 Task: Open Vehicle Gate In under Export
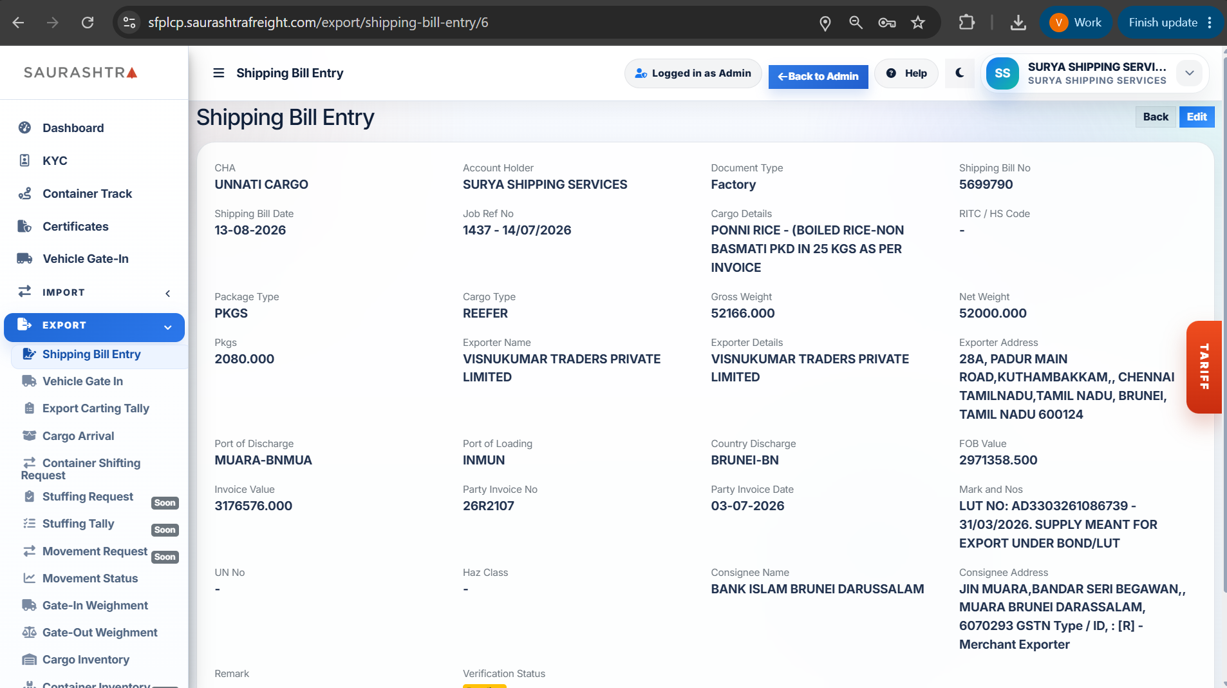pos(82,381)
